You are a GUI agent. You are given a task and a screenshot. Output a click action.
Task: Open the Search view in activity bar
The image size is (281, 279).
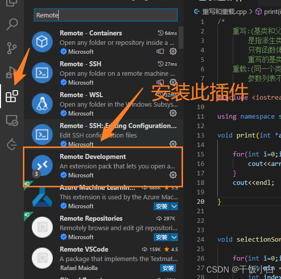point(12,24)
